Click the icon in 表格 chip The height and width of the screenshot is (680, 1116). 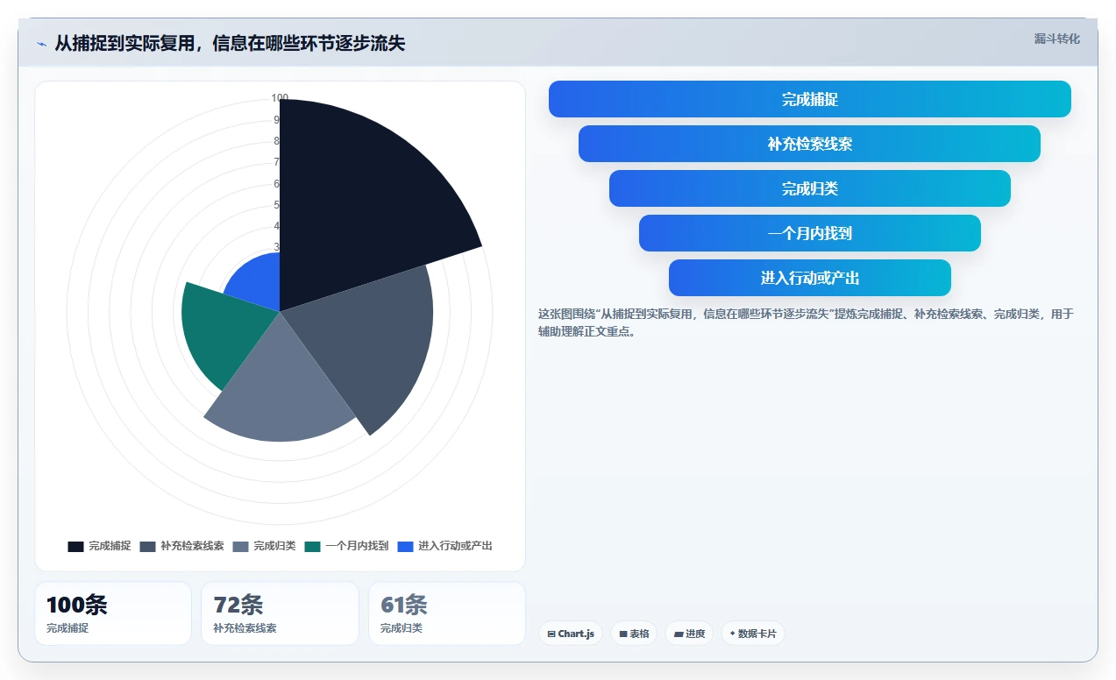623,634
